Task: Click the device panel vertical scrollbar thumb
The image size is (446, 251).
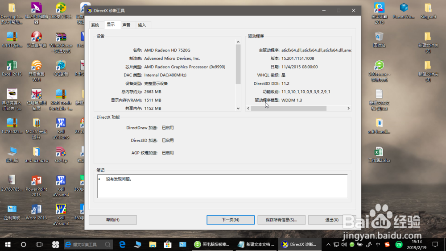Action: [238, 64]
